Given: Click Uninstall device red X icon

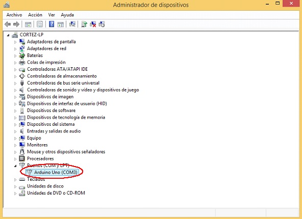Looking at the screenshot, I should (93, 24).
